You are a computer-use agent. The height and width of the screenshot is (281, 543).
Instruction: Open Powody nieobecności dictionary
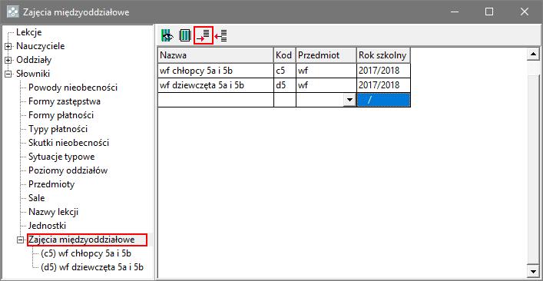[73, 88]
